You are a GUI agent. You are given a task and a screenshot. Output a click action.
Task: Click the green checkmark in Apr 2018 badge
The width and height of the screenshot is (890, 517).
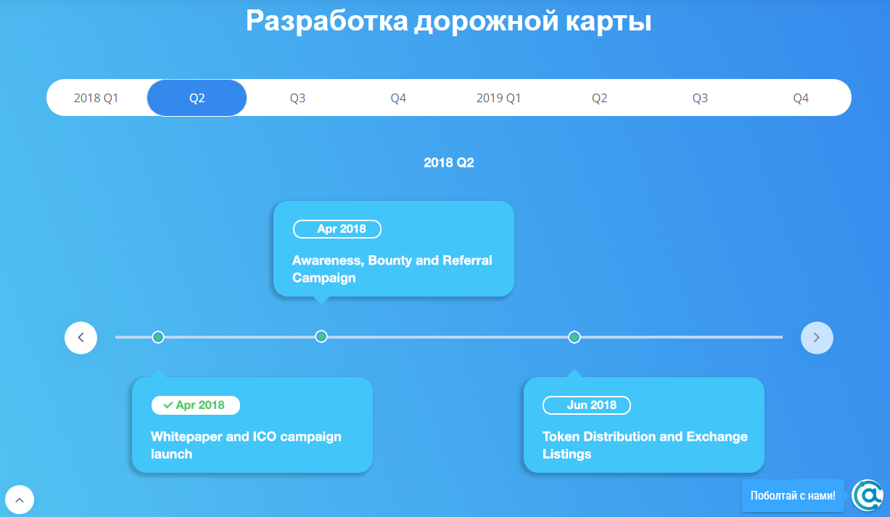(x=168, y=405)
